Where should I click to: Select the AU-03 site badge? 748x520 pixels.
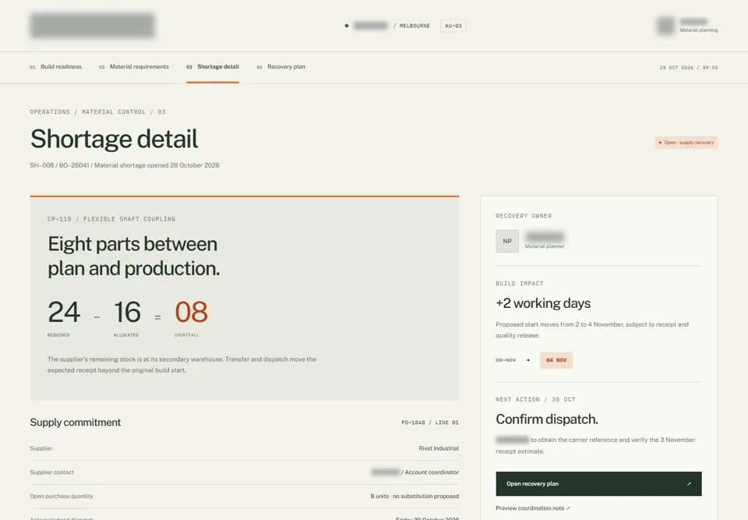coord(453,26)
